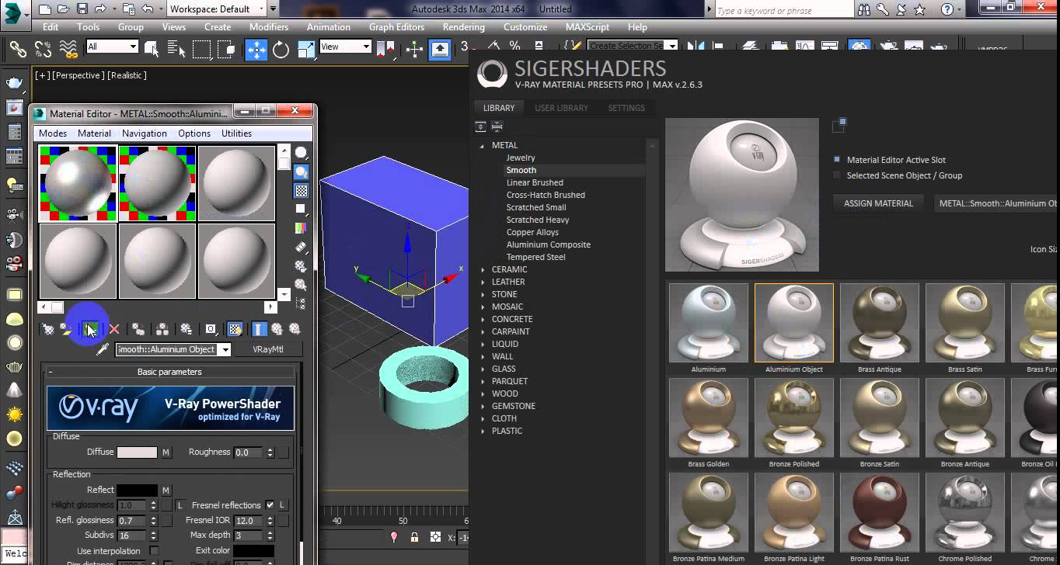This screenshot has height=565, width=1060.
Task: Click red X Reset Map/Mtl icon
Action: (114, 329)
